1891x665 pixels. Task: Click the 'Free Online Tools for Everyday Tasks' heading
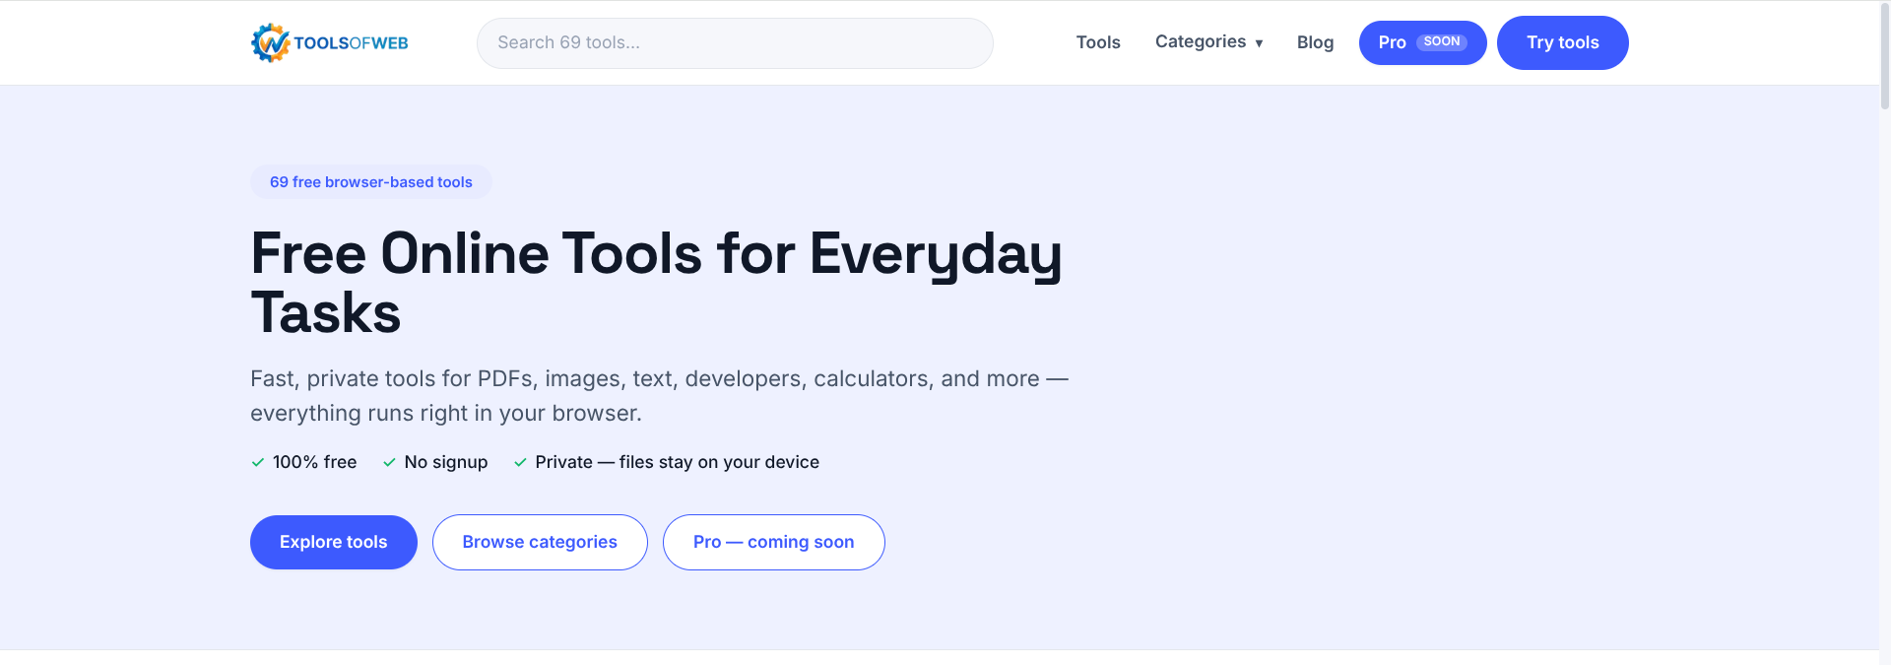coord(657,283)
